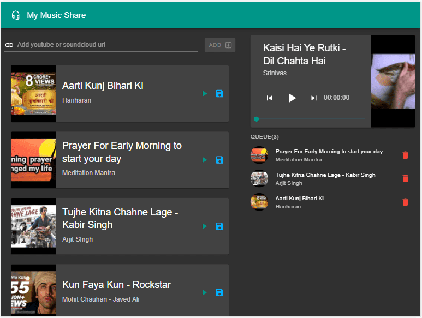This screenshot has height=318, width=422.
Task: Remove Prayer For Early Morning from queue
Action: (405, 155)
